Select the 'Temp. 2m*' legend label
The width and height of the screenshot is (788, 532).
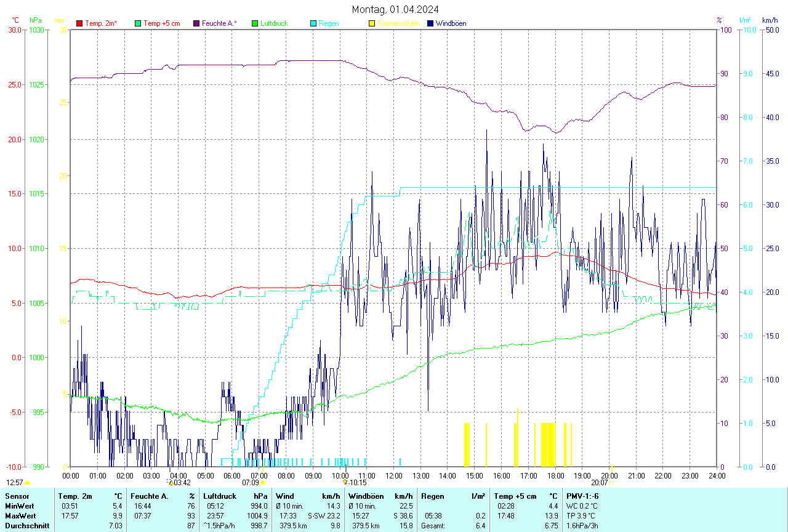(x=101, y=23)
